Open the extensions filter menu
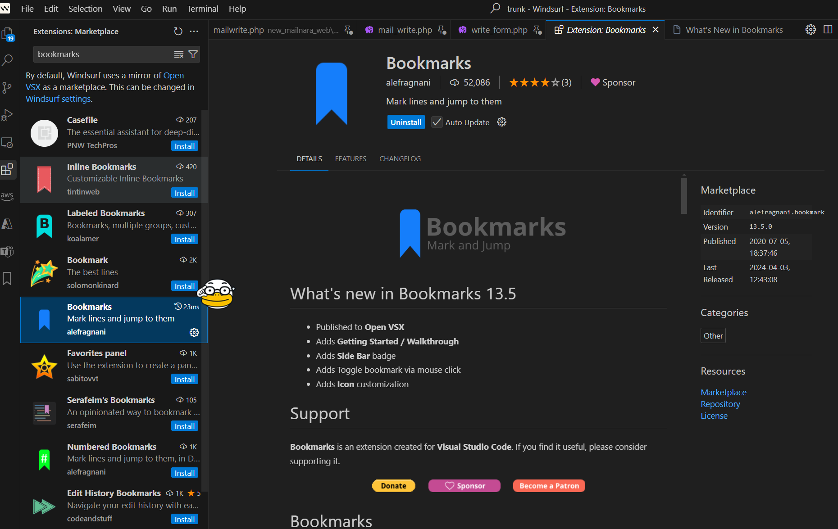Image resolution: width=838 pixels, height=529 pixels. point(193,54)
